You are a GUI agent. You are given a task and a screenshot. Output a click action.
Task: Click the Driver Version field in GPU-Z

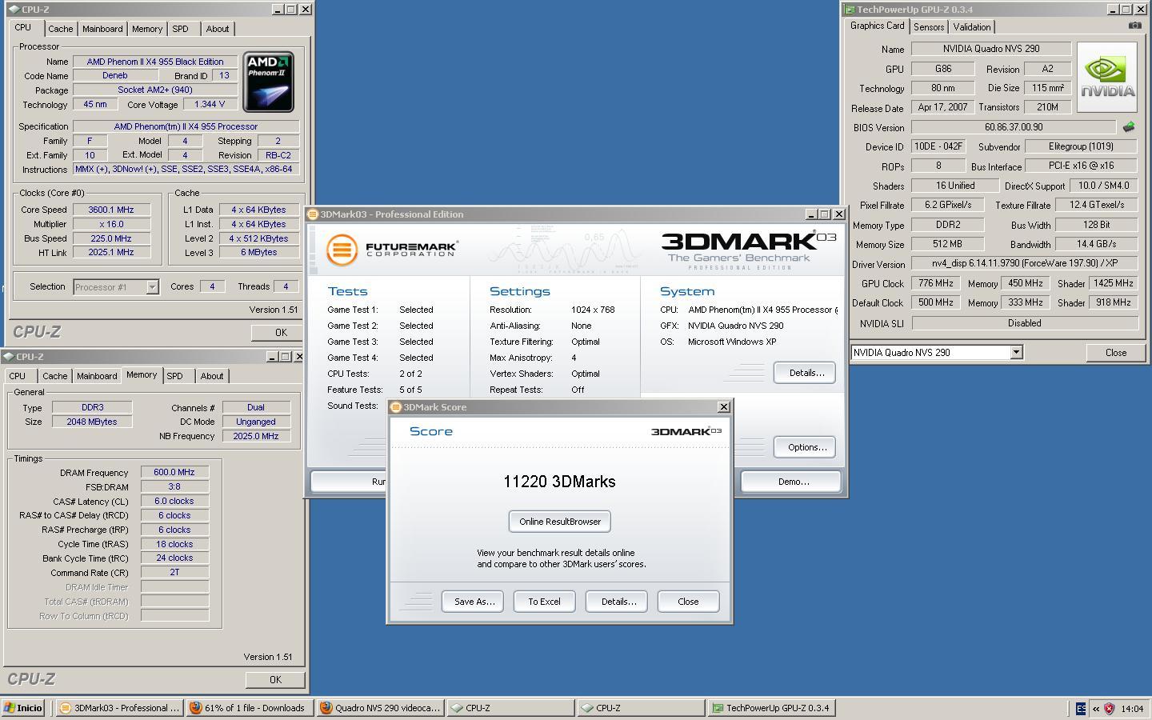[x=1024, y=263]
